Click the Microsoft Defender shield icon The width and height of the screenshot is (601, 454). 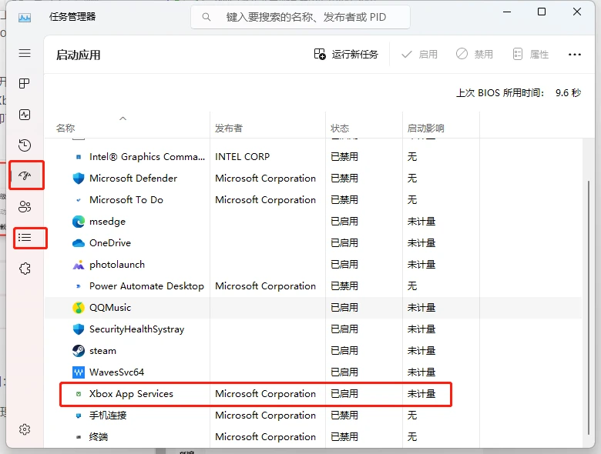(78, 178)
